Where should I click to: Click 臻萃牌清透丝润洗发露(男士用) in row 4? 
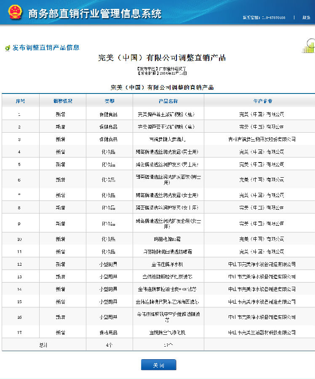(167, 152)
